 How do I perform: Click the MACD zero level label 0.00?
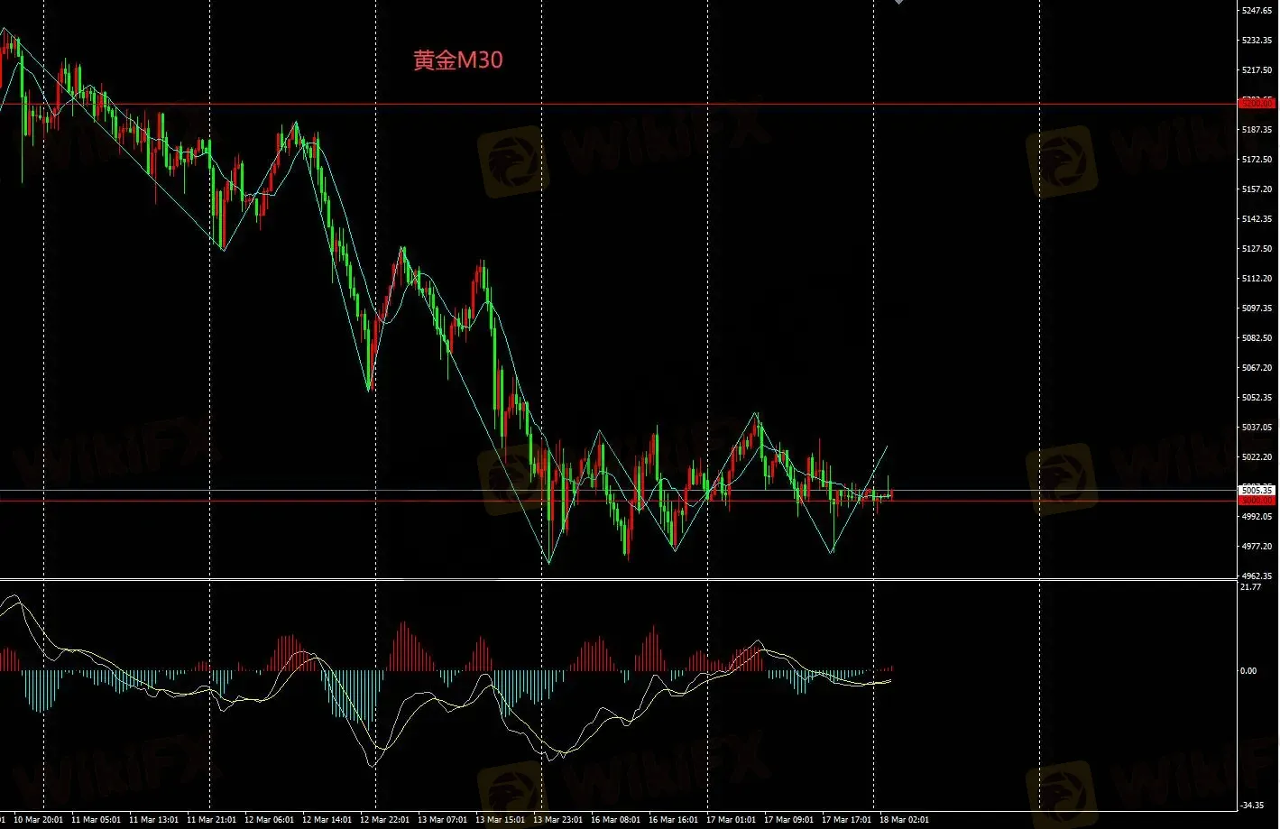click(1248, 671)
